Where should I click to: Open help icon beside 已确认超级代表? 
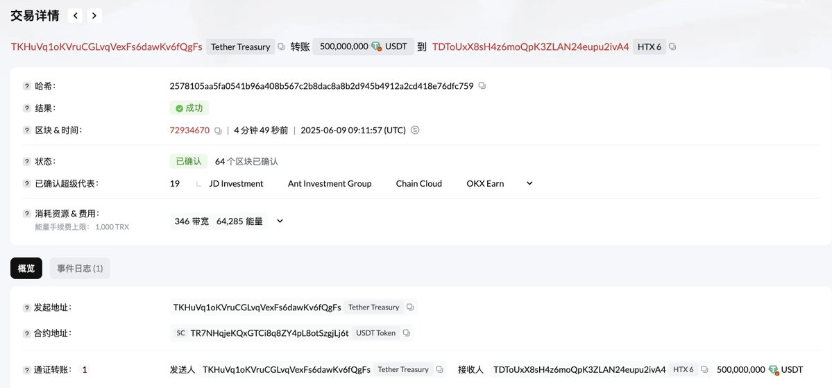(x=26, y=184)
